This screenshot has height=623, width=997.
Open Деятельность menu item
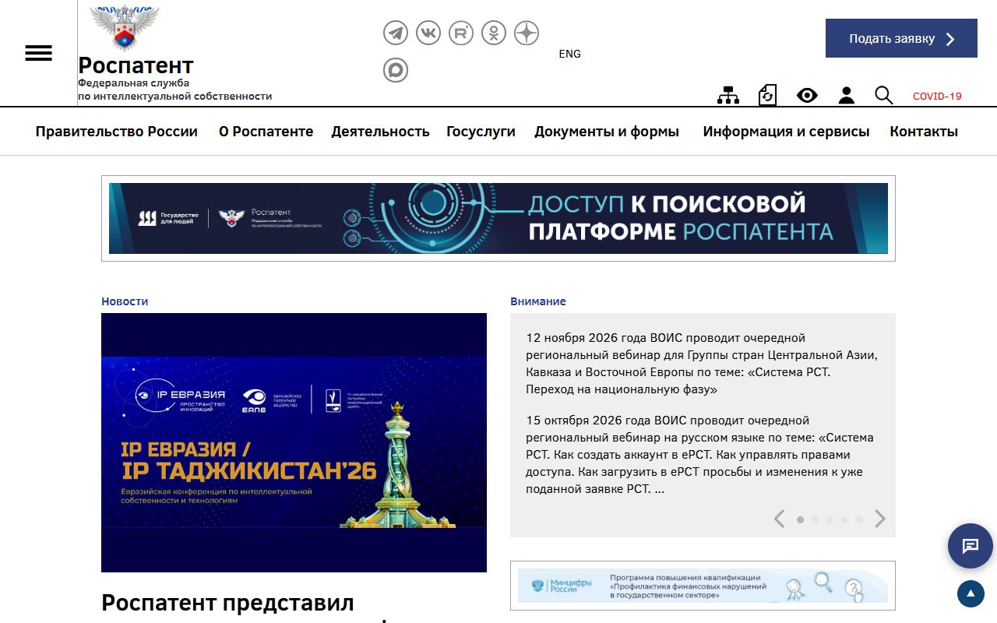tap(380, 132)
